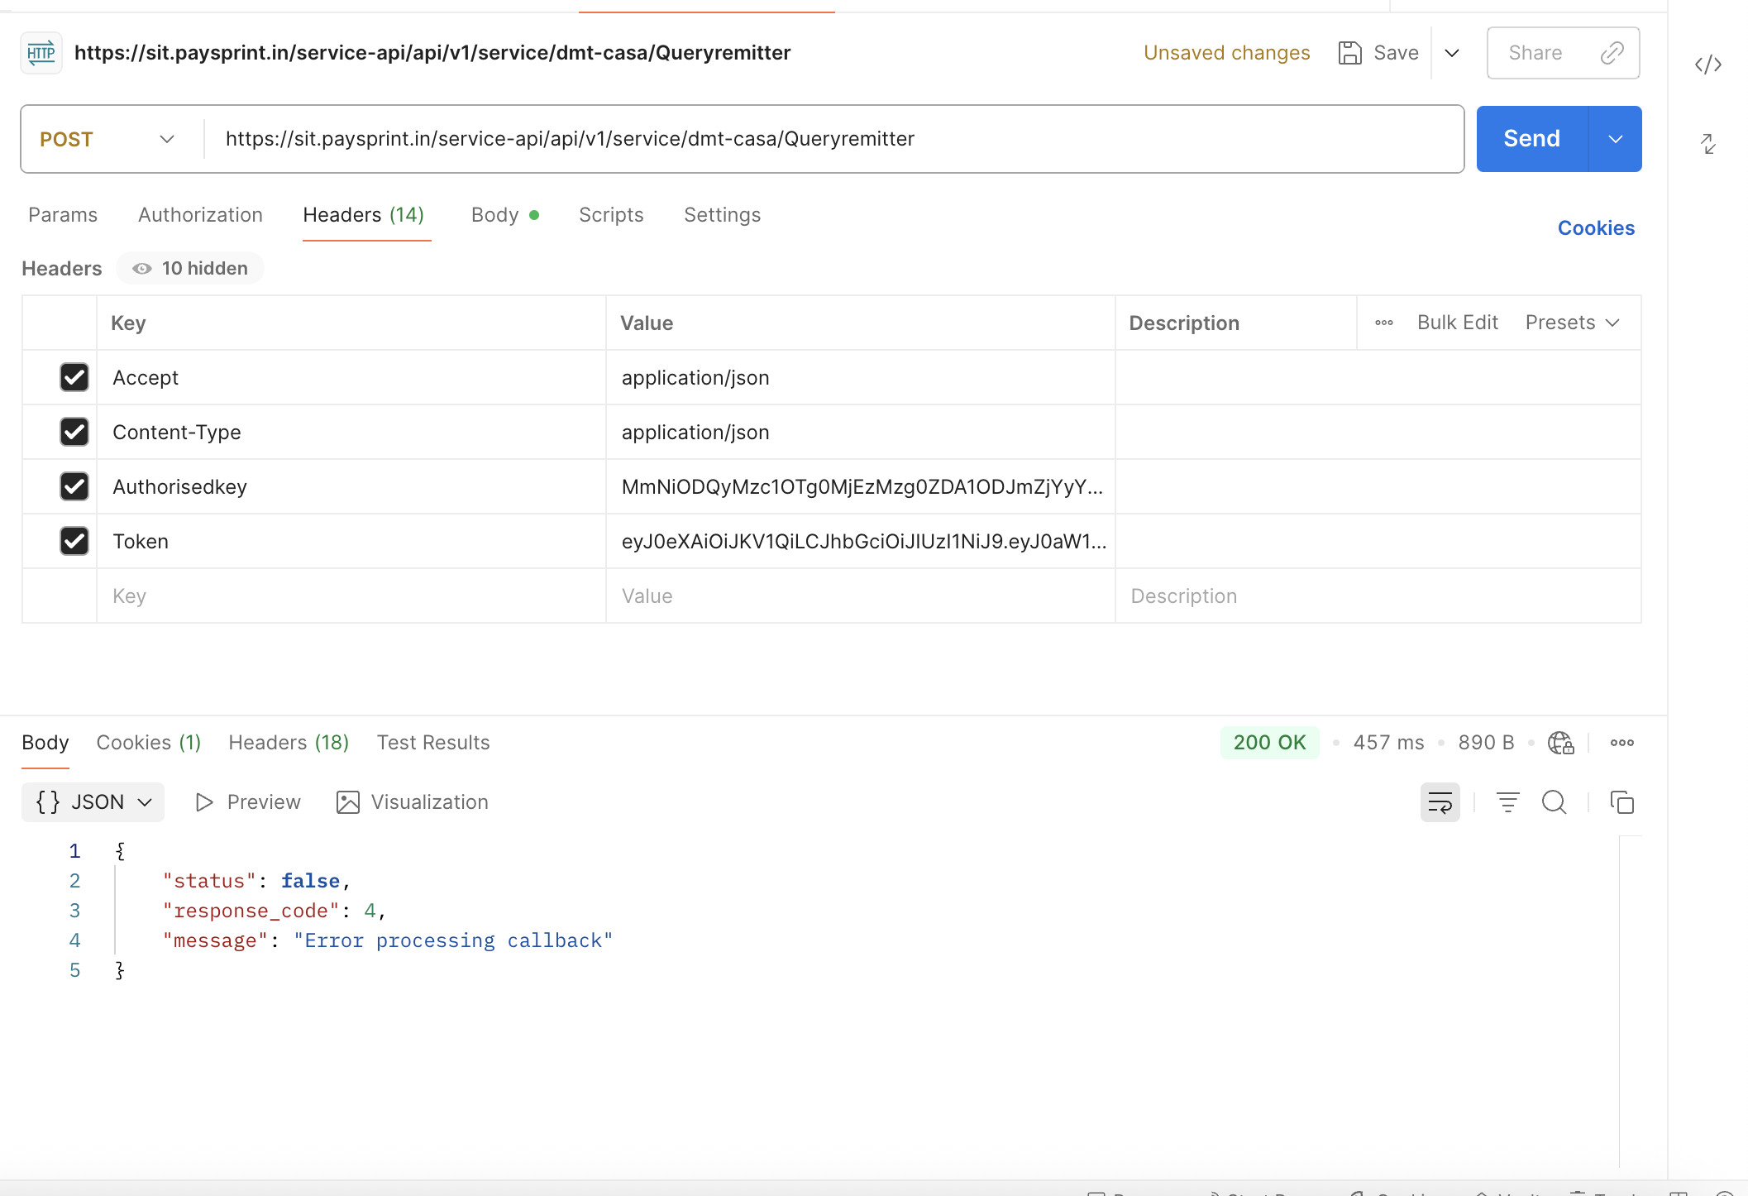Click the network globe lock icon
This screenshot has width=1748, height=1196.
pyautogui.click(x=1560, y=743)
